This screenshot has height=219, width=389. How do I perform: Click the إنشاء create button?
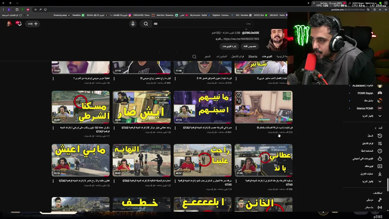click(x=33, y=24)
